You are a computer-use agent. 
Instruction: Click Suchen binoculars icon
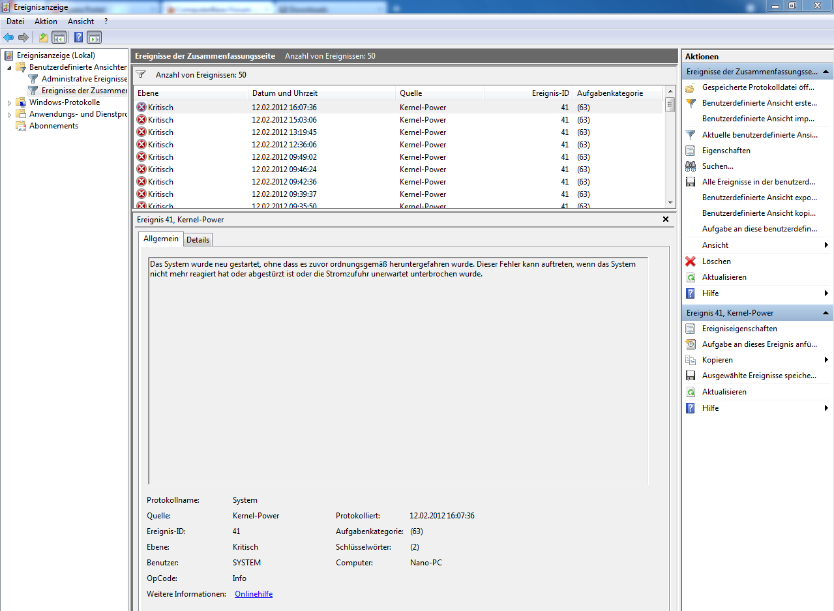(x=691, y=166)
